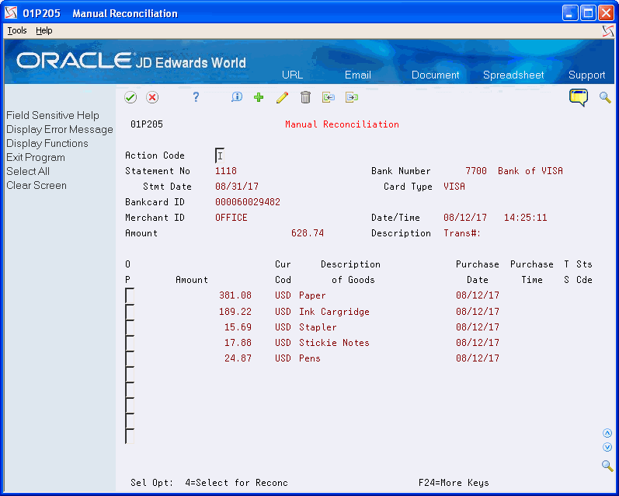619x496 pixels.
Task: Click the green plus add icon
Action: (259, 97)
